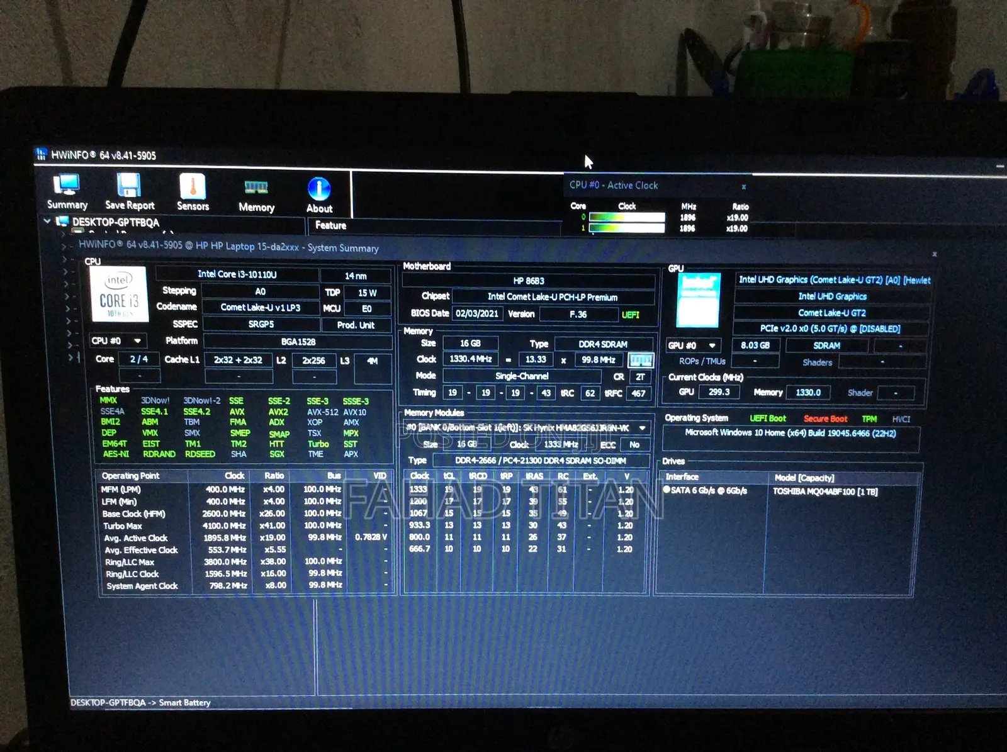Click the DESKTOP-GPTFBQA computer icon
This screenshot has width=1007, height=752.
62,222
